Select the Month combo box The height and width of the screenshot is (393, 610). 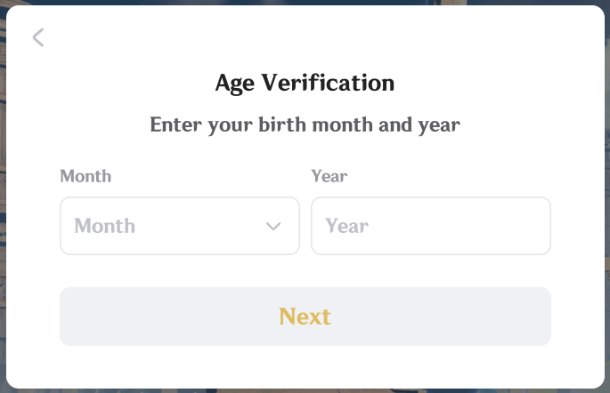(180, 226)
